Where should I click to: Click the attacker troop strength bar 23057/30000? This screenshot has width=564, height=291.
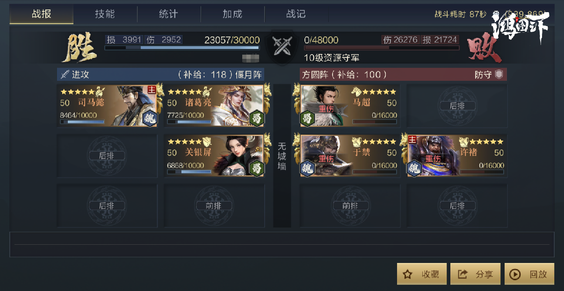click(182, 48)
